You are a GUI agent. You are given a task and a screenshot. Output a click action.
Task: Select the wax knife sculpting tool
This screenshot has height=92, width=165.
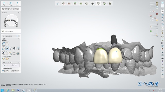point(7,48)
